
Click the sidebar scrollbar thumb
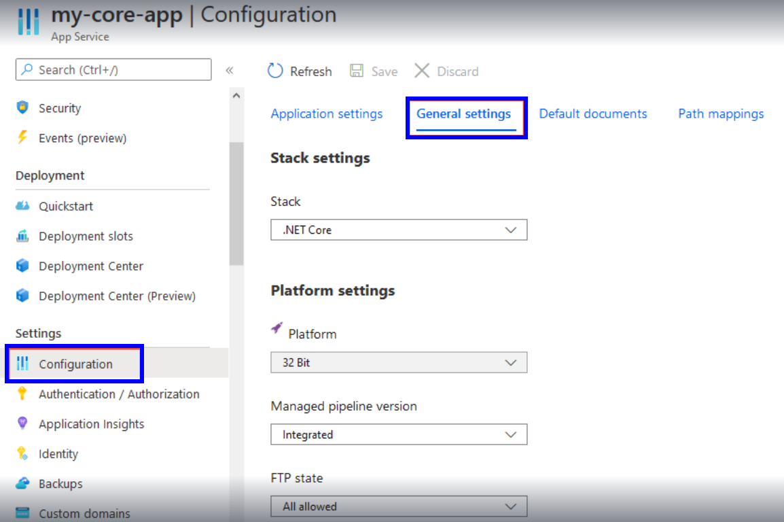[236, 203]
